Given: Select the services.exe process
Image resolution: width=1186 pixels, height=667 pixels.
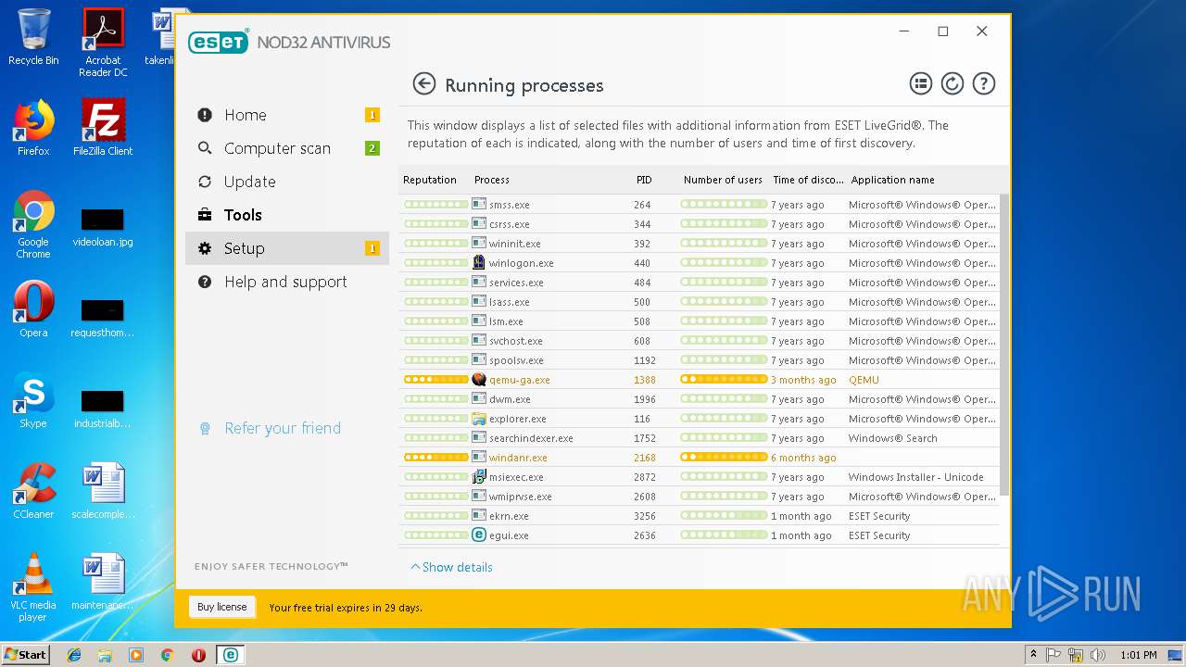Looking at the screenshot, I should [700, 283].
